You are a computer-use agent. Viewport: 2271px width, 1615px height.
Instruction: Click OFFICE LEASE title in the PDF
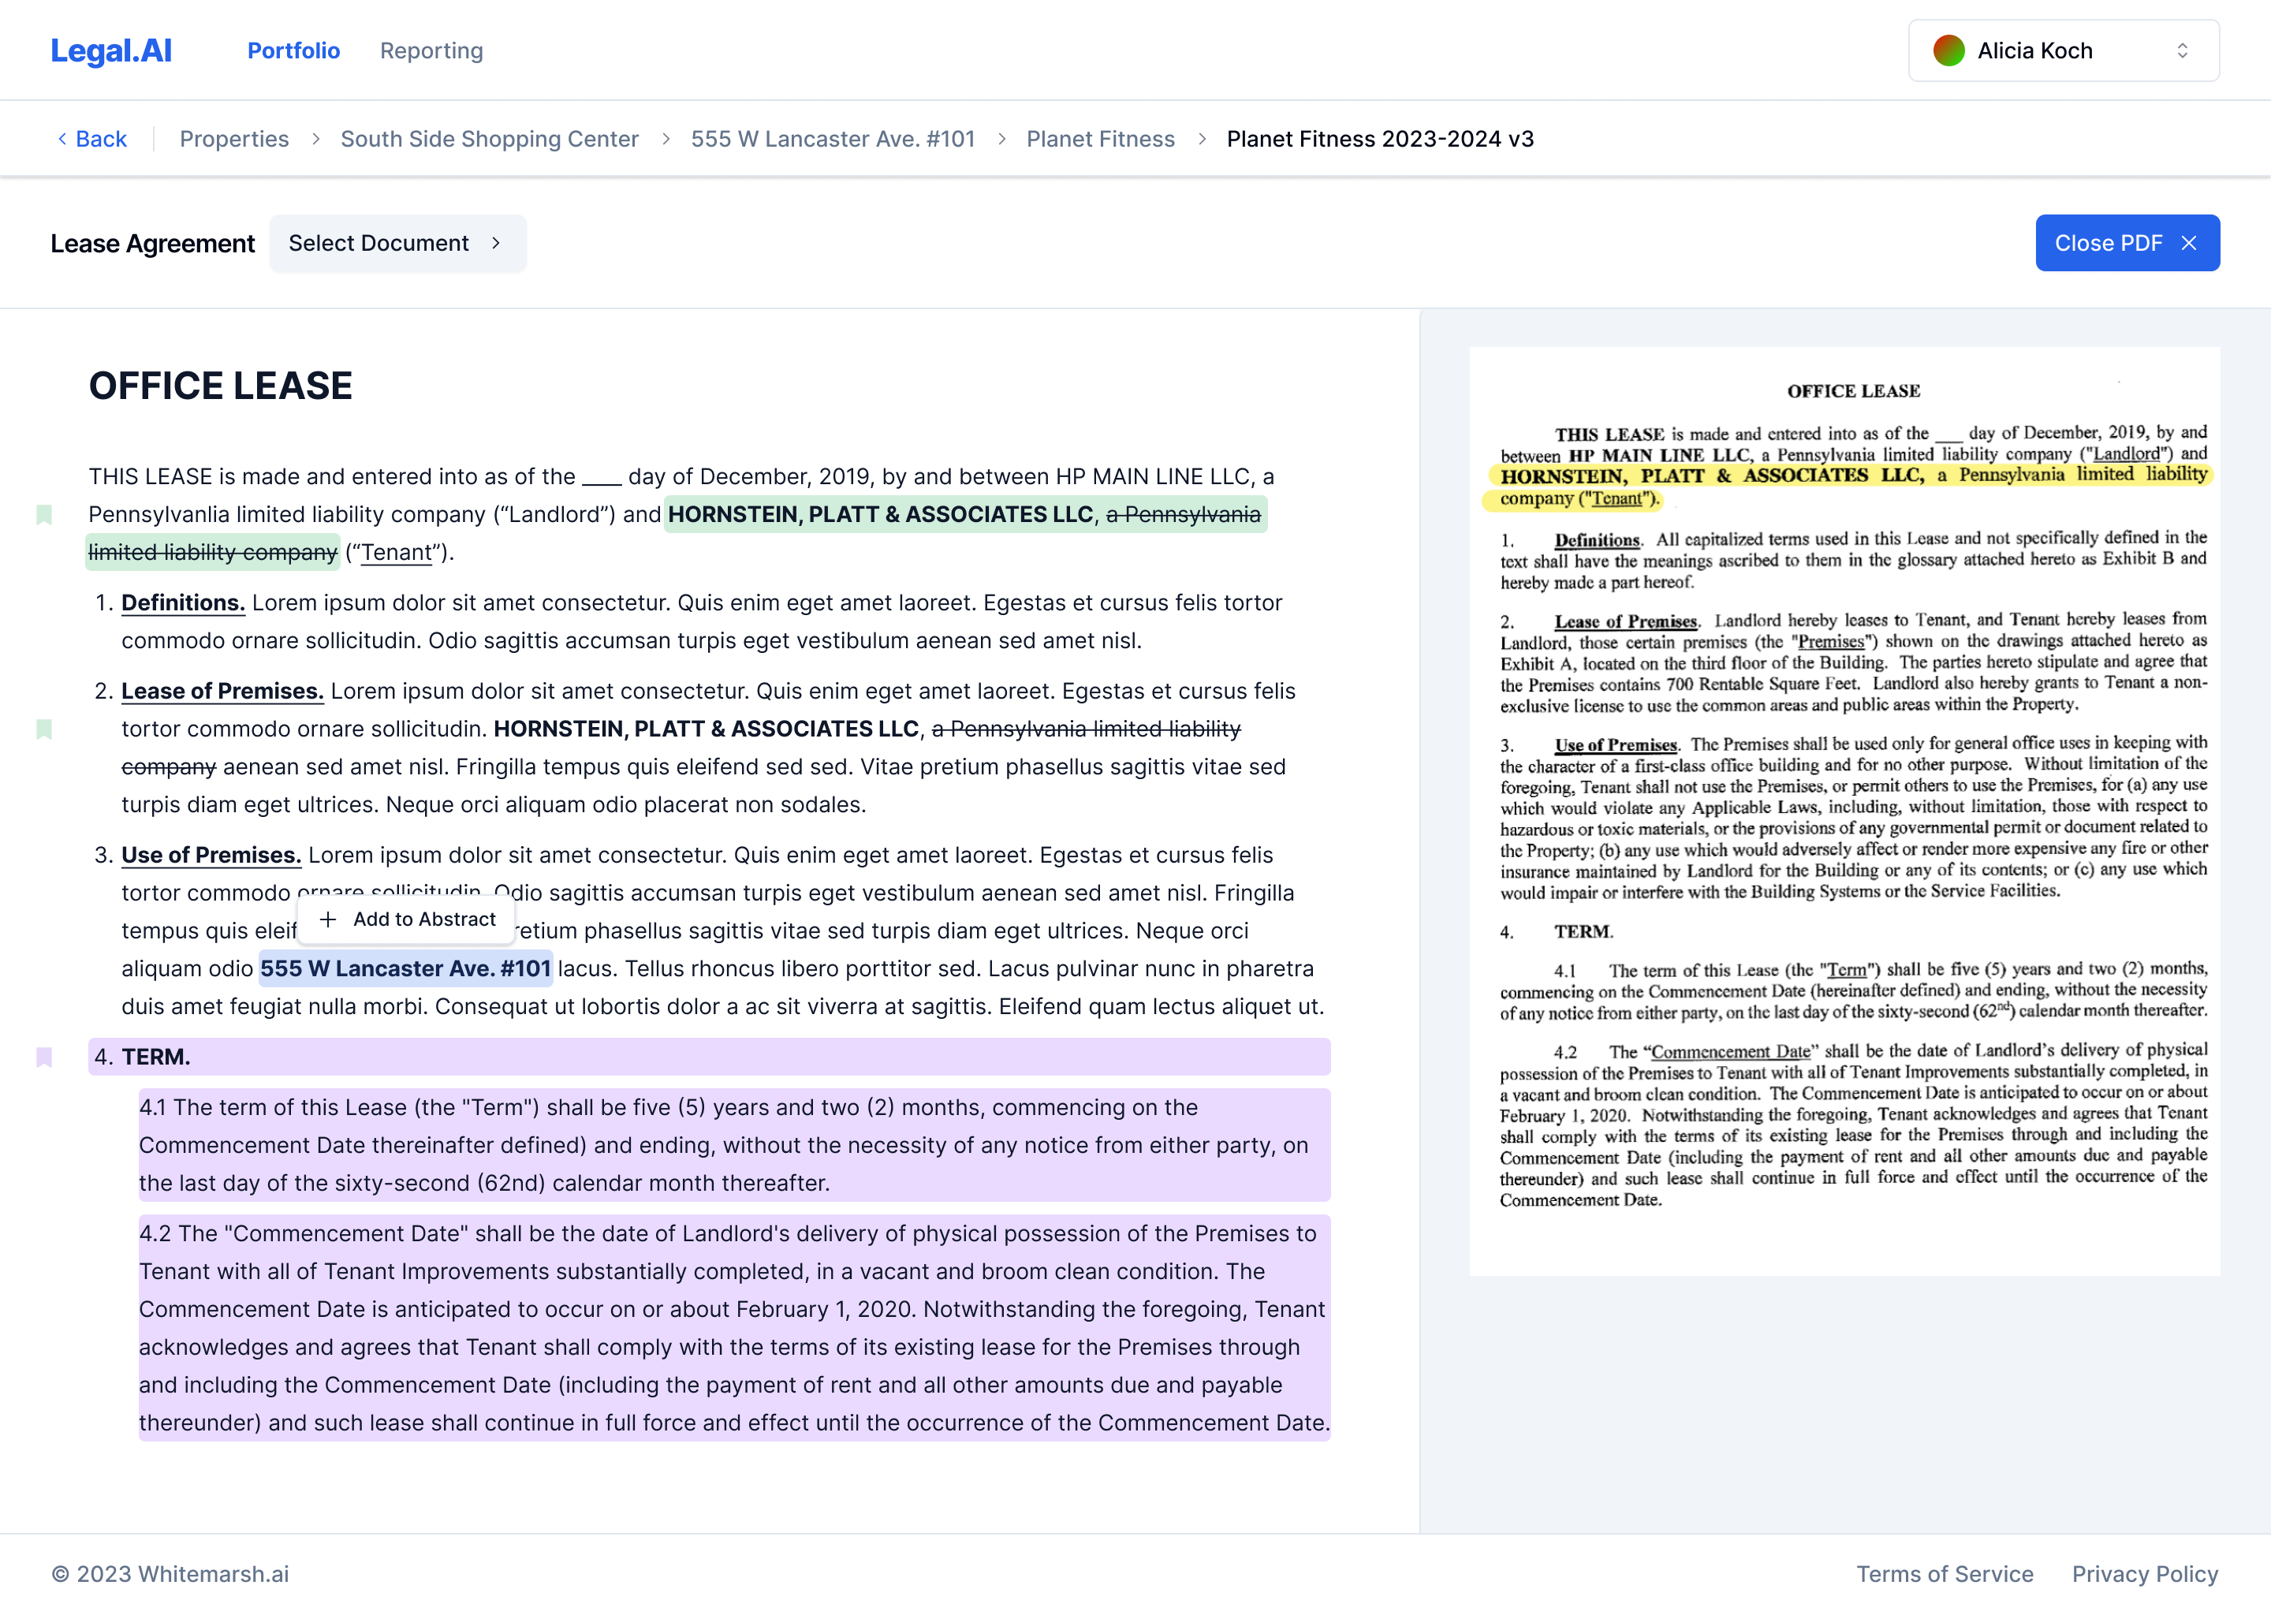1853,391
